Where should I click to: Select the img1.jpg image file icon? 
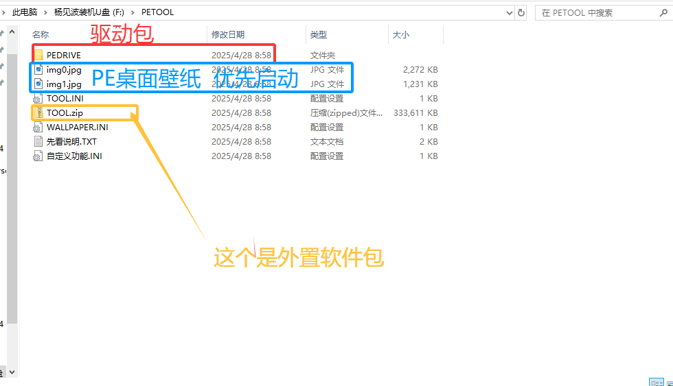tap(39, 84)
